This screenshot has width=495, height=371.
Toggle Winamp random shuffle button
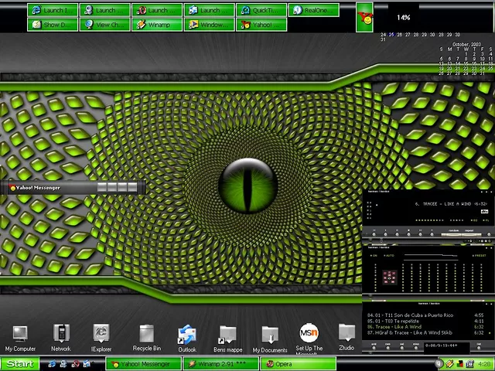(x=454, y=230)
